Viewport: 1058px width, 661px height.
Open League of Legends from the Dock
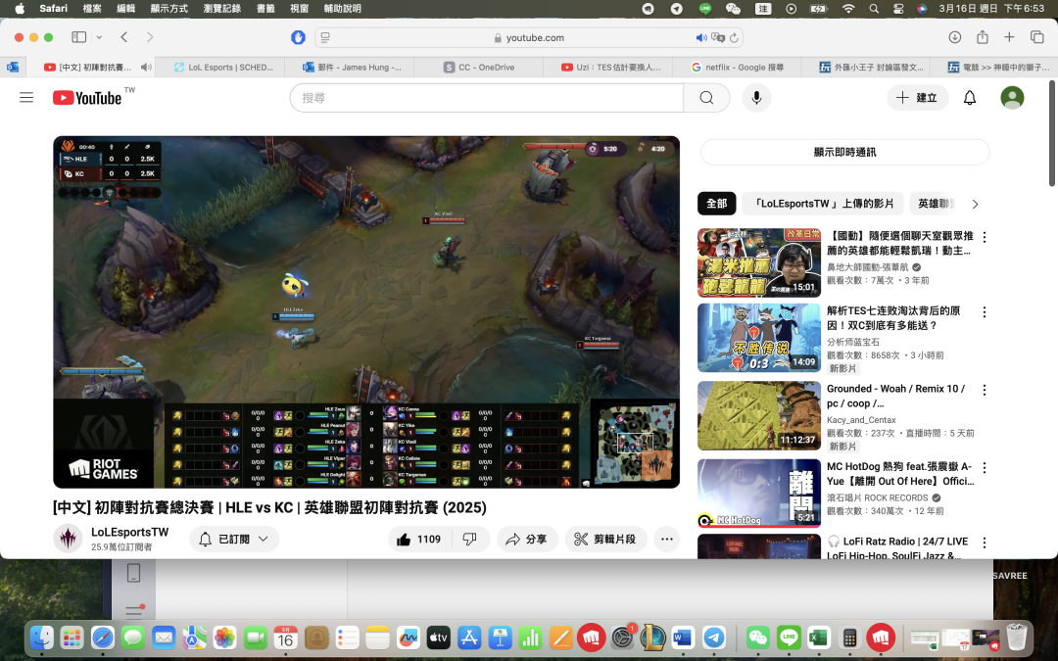[652, 637]
